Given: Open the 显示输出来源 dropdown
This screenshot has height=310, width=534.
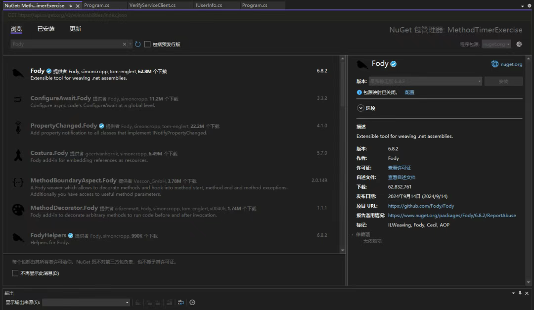Looking at the screenshot, I should point(87,303).
